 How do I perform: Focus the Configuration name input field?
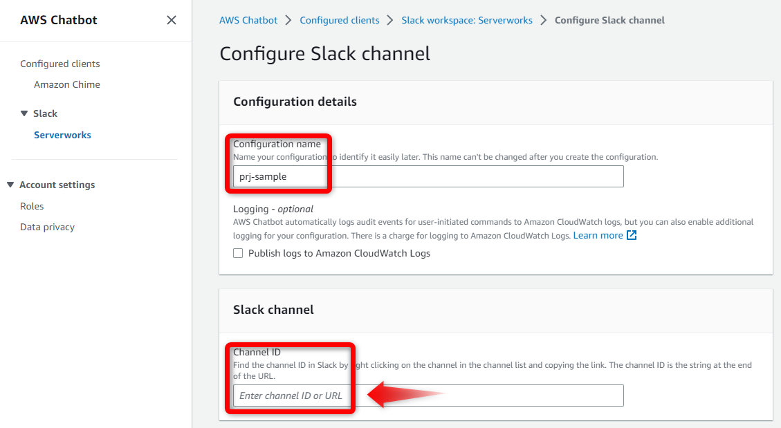coord(428,177)
